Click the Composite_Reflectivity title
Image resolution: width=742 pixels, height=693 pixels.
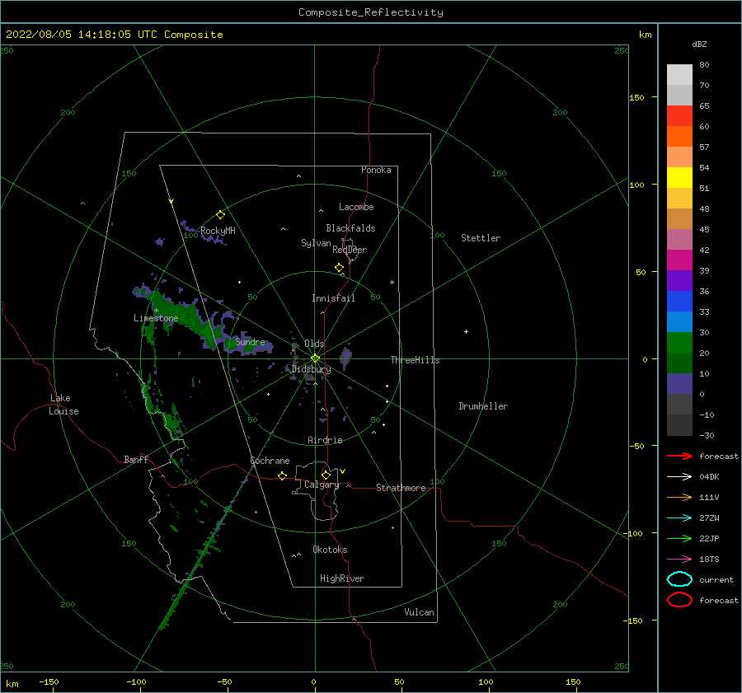pyautogui.click(x=371, y=12)
